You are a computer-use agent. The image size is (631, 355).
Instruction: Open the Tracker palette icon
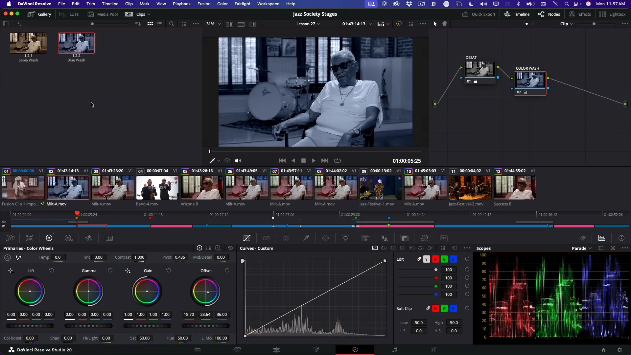(x=345, y=238)
